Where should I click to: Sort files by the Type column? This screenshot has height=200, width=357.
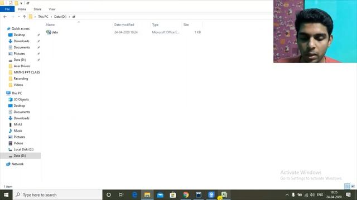(155, 24)
